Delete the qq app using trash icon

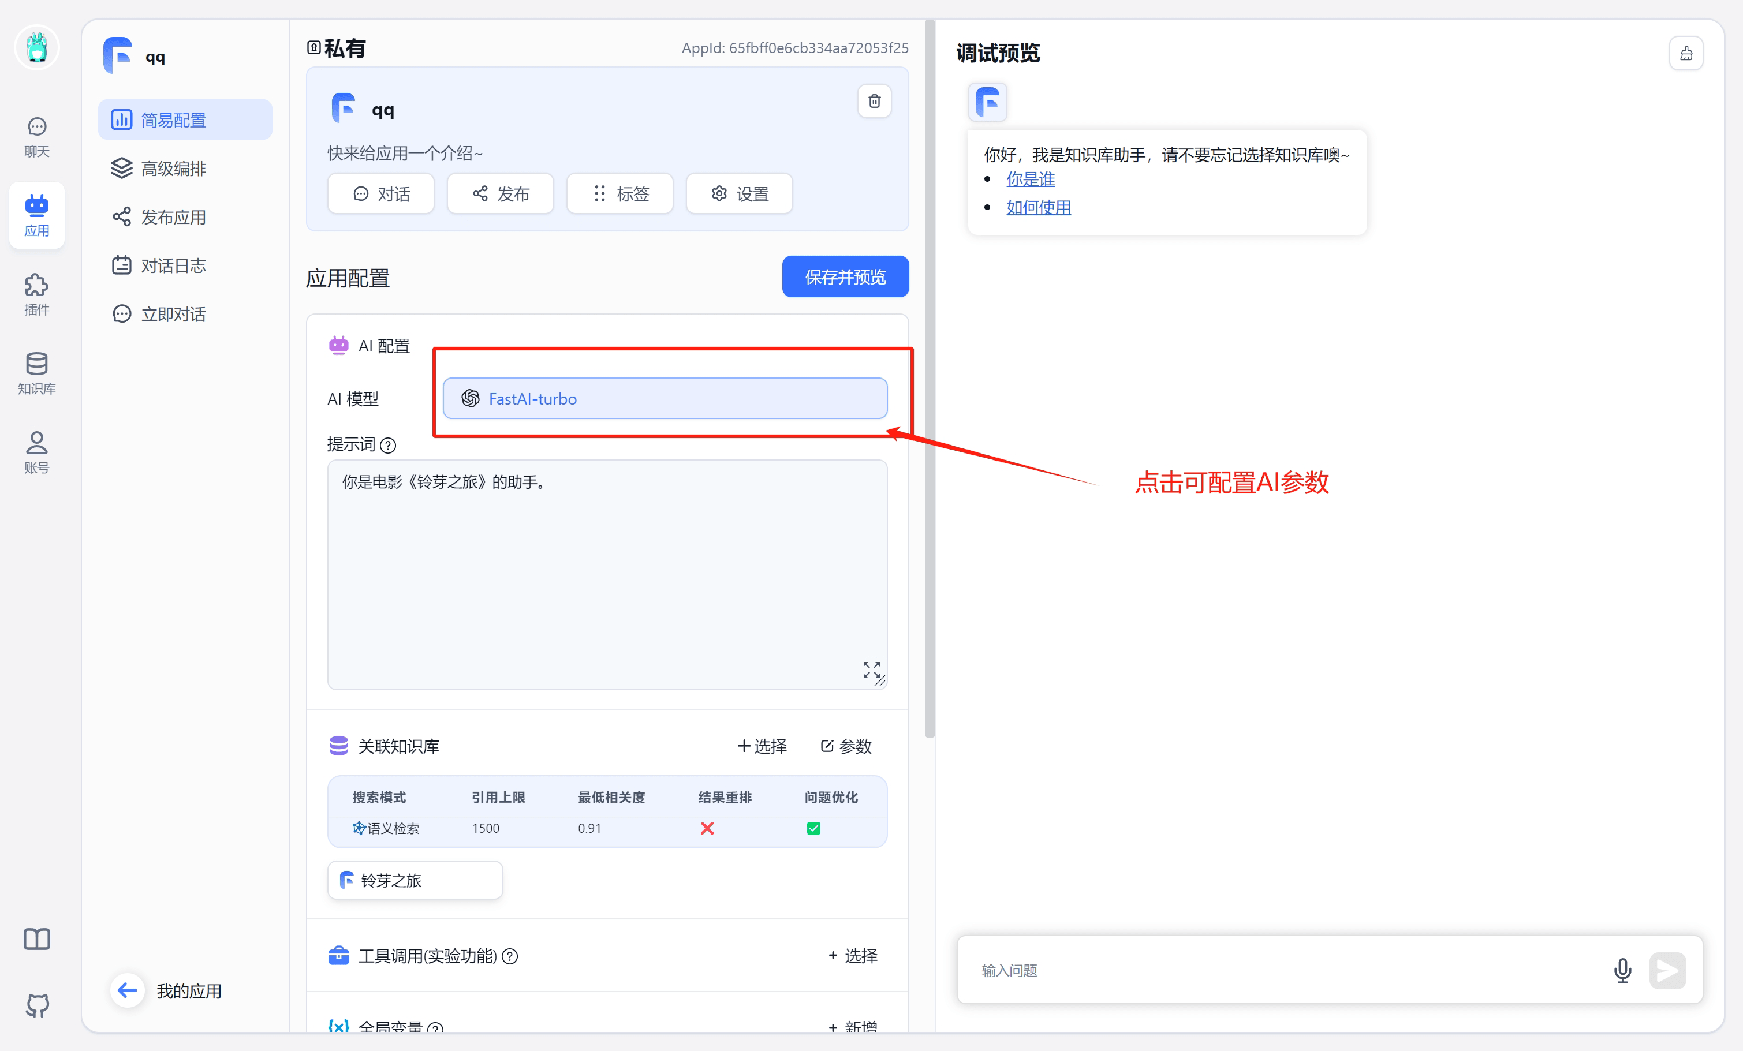874,101
